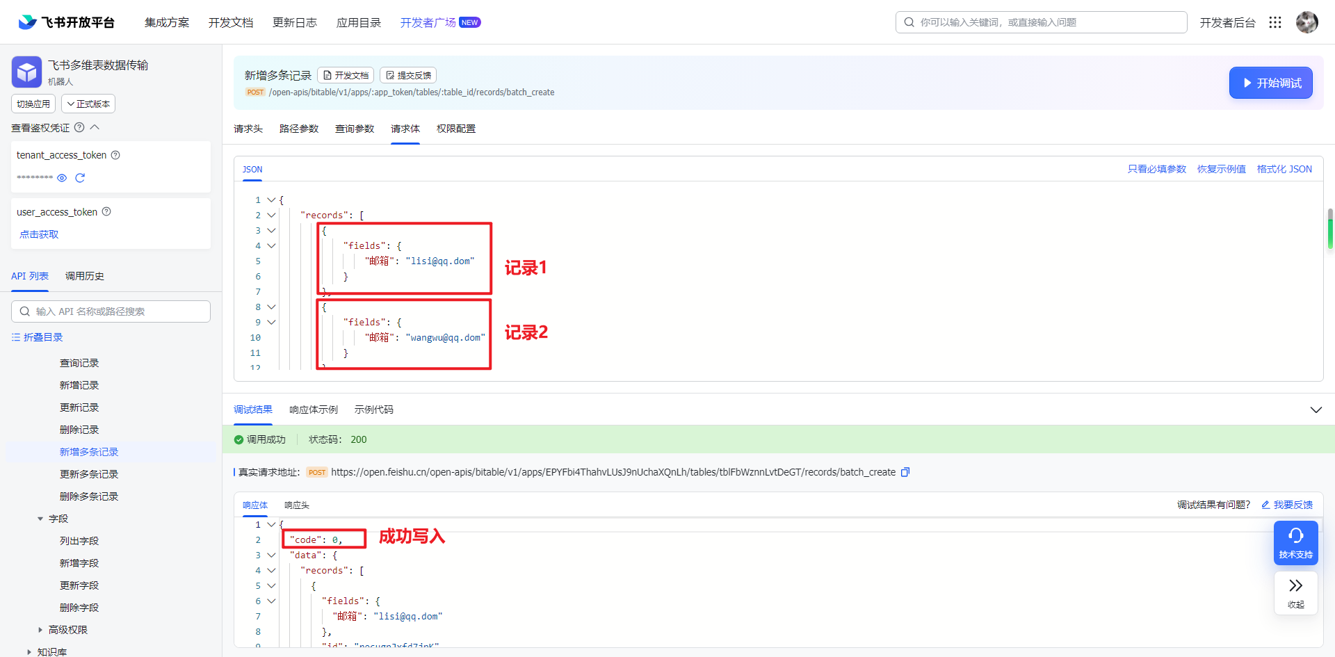Switch to the 查询参数 tab
Screen dimensions: 1335x657
tap(355, 129)
